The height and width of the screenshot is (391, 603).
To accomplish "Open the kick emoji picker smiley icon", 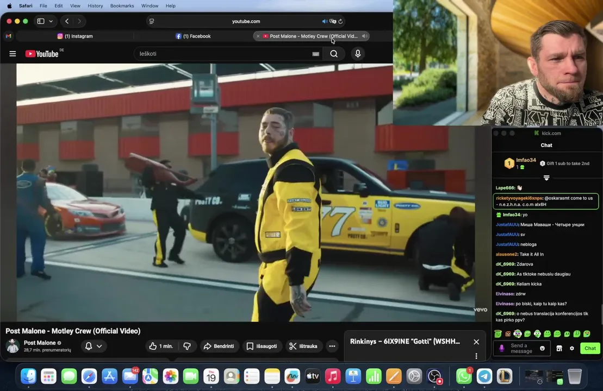I will pyautogui.click(x=542, y=348).
